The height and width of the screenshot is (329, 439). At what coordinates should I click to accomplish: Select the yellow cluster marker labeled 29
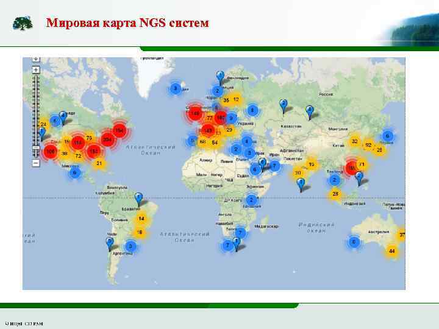tap(229, 130)
